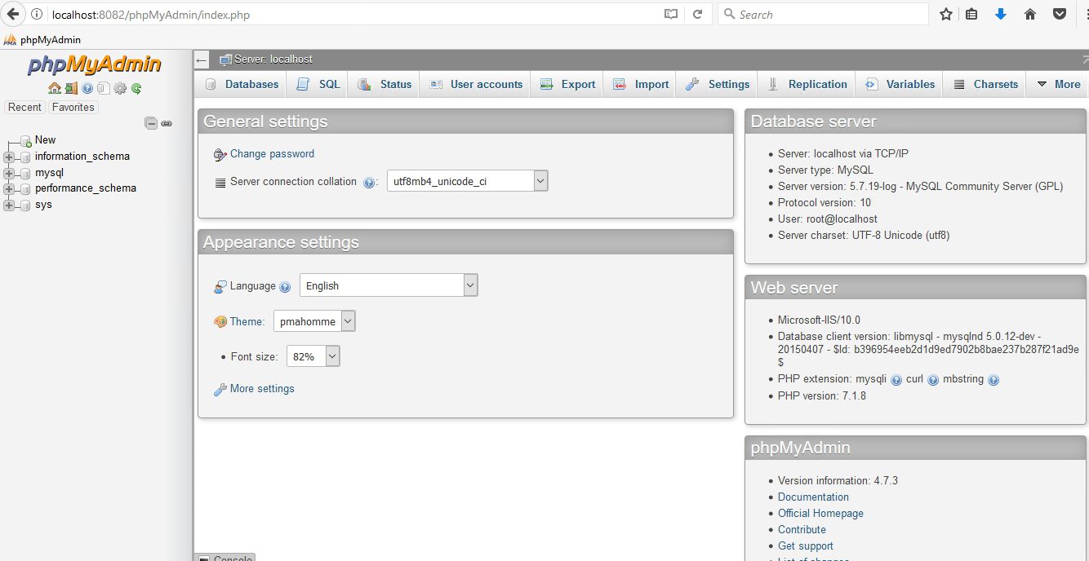Click the link/unlink main panel icon
1089x561 pixels.
167,123
